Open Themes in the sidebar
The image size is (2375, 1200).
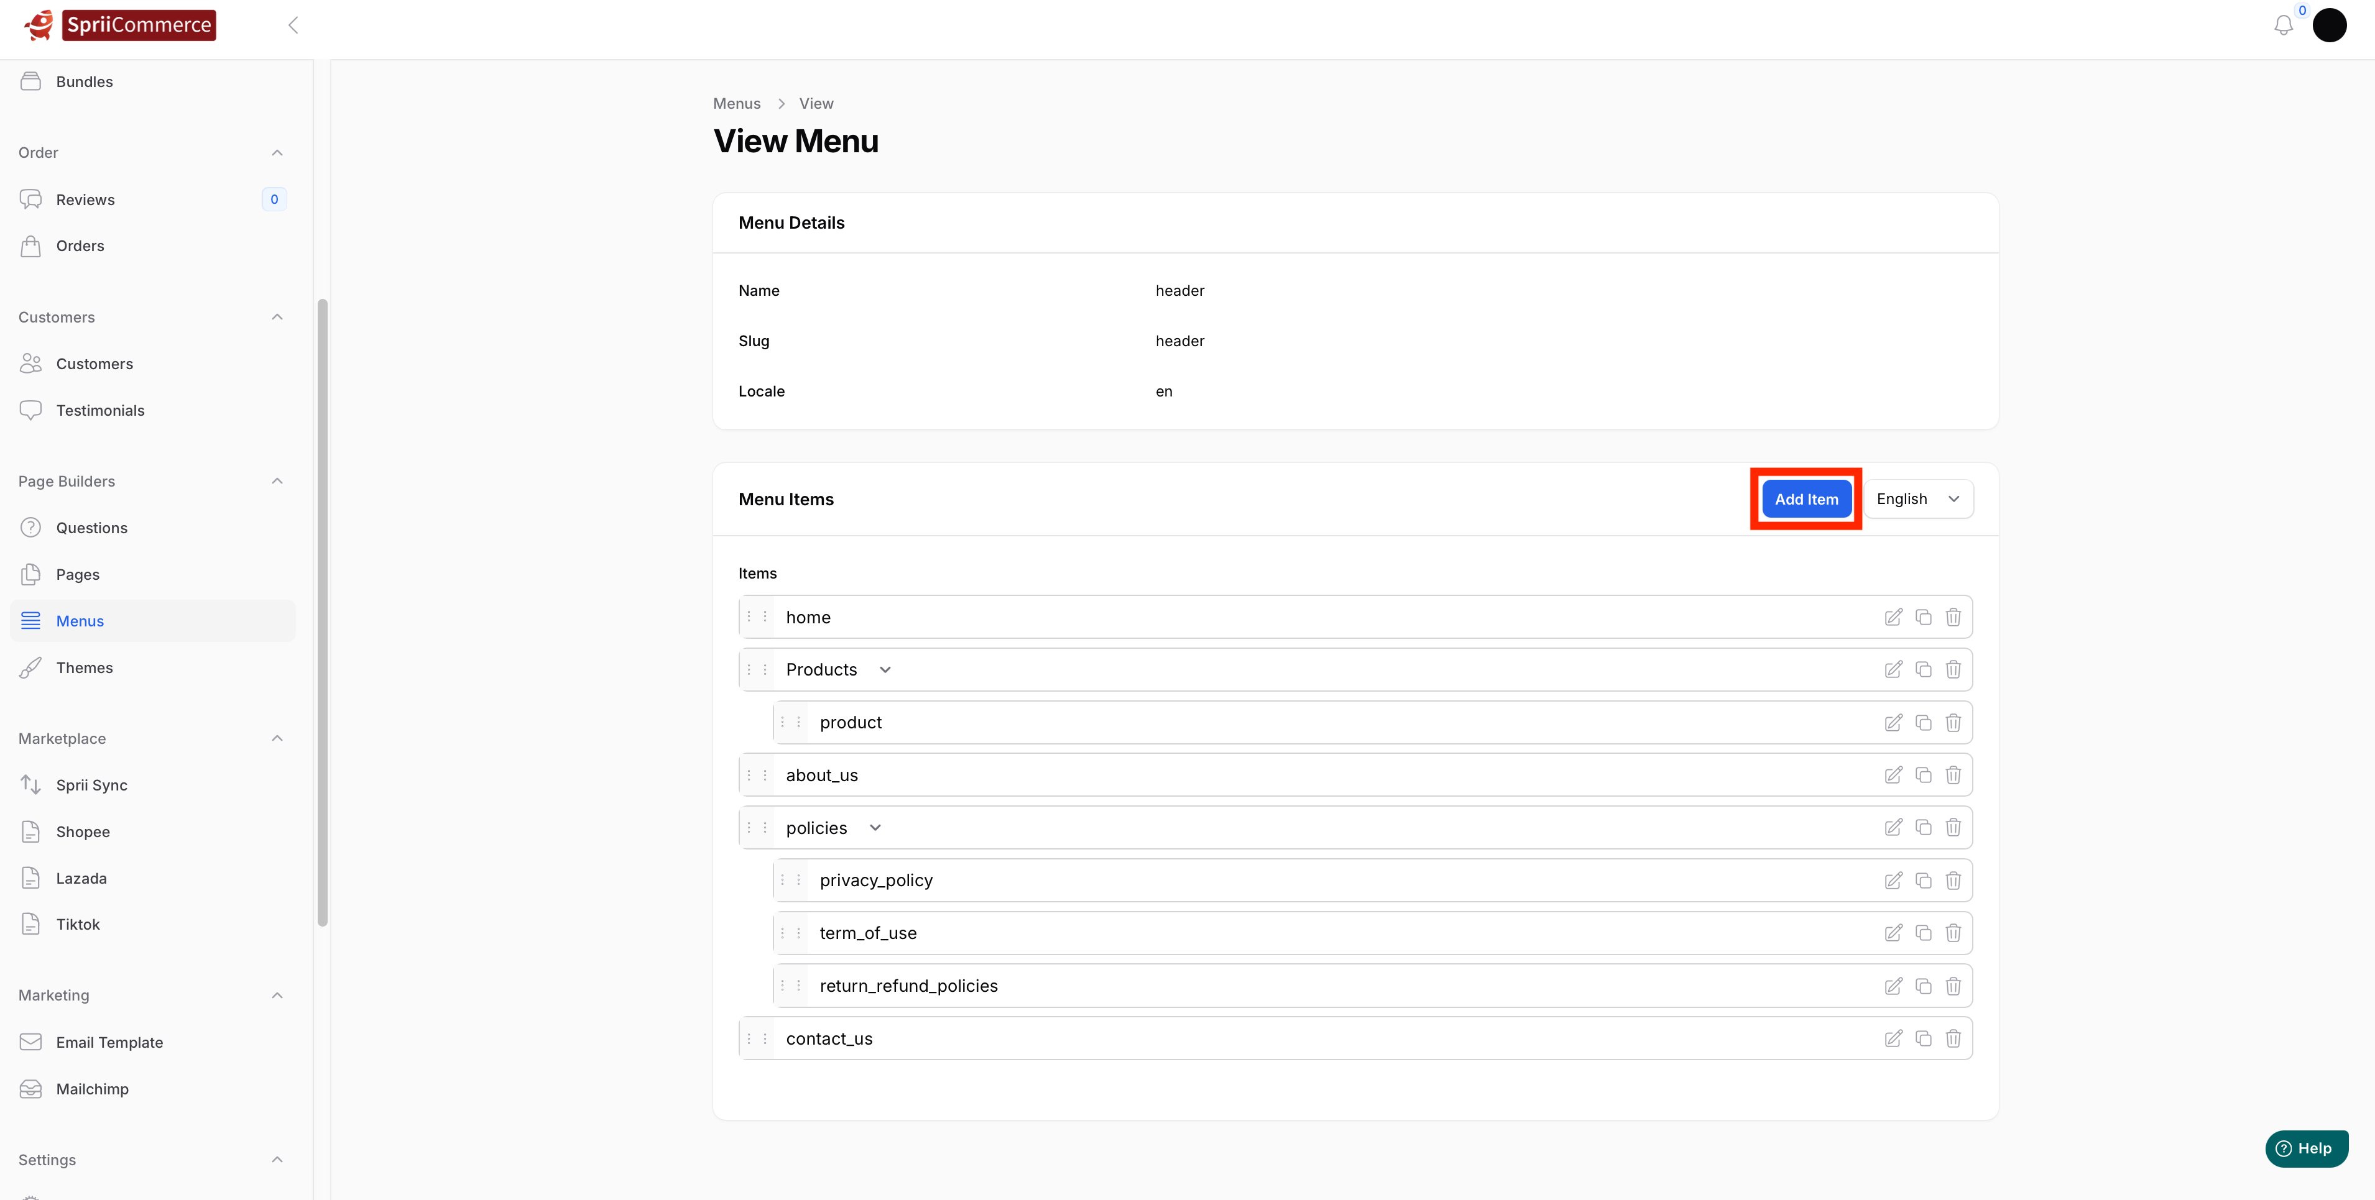click(84, 667)
